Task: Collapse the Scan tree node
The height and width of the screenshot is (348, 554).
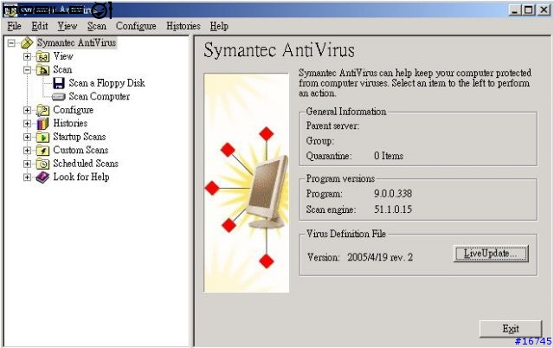Action: click(x=27, y=70)
